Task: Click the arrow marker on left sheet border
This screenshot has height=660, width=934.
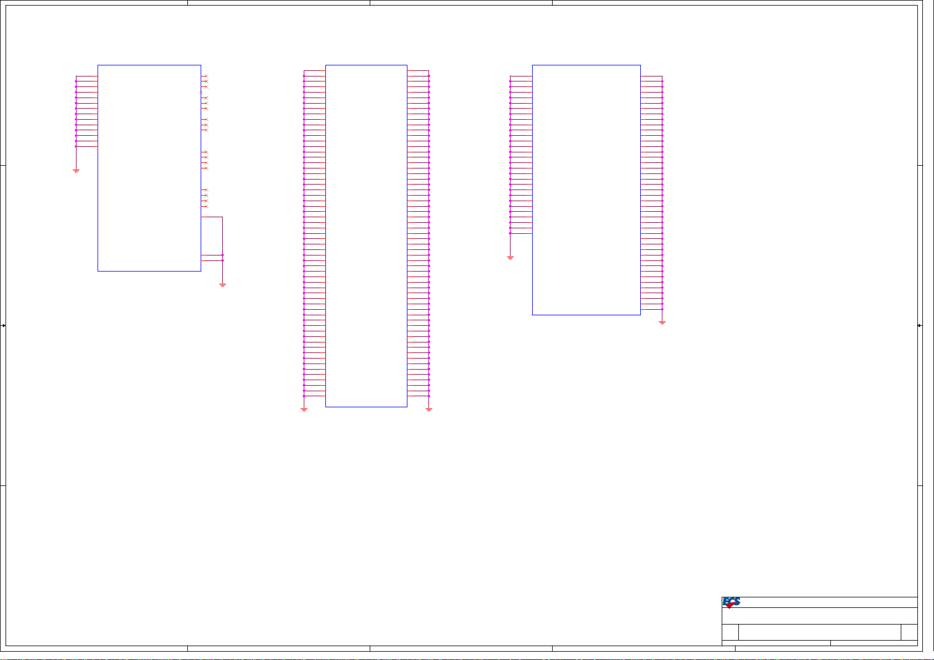Action: (x=3, y=326)
